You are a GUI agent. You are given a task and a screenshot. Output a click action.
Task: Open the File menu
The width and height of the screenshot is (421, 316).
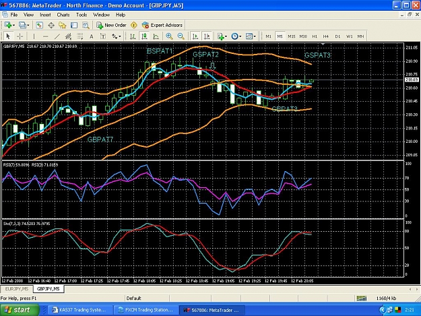click(14, 15)
